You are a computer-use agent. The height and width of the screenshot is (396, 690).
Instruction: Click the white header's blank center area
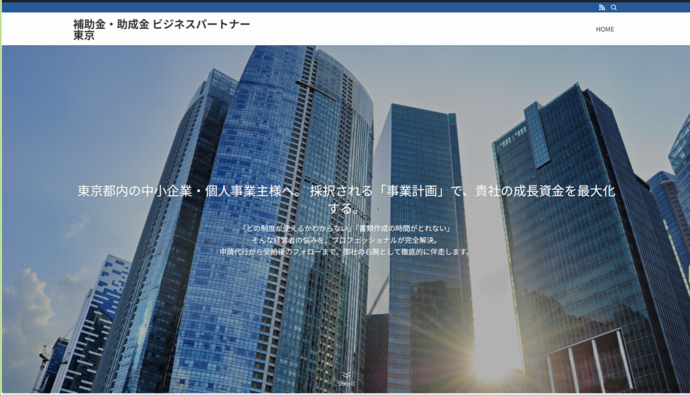[404, 29]
